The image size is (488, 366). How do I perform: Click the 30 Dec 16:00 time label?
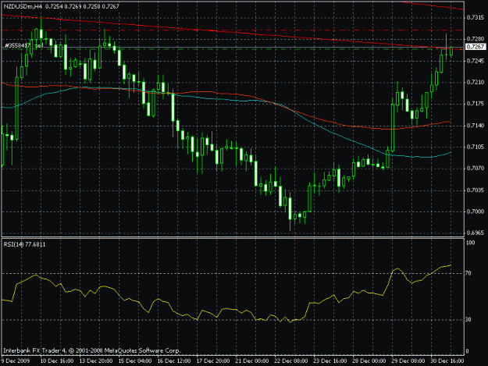pyautogui.click(x=447, y=361)
